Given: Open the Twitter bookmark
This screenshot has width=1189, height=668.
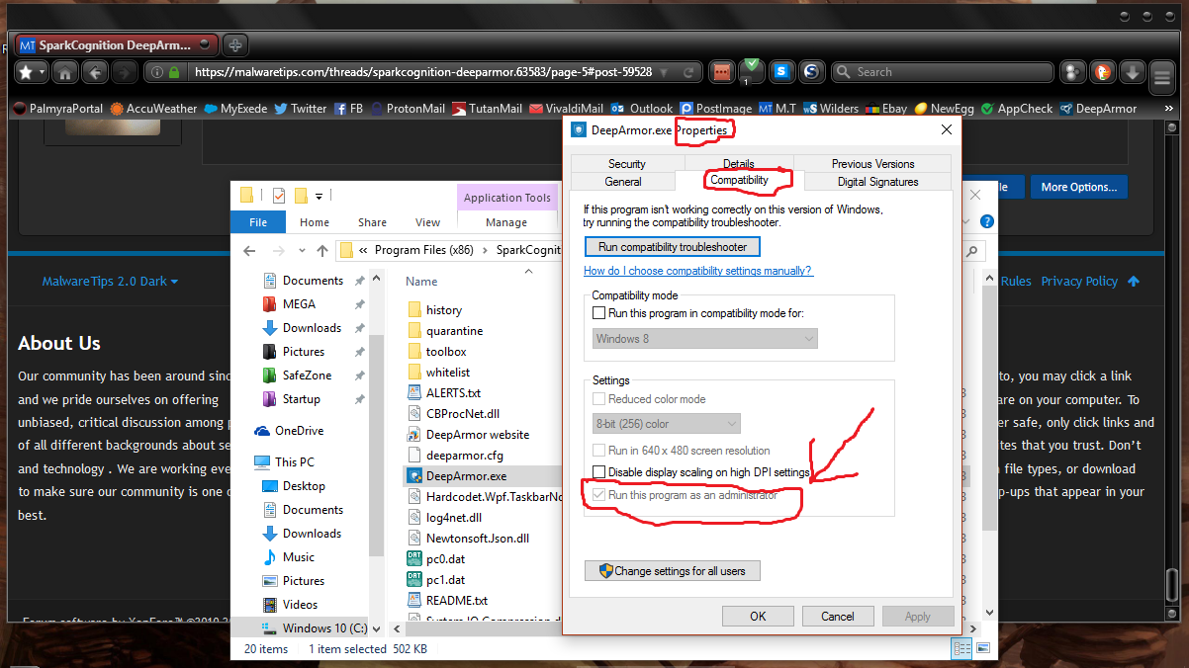Looking at the screenshot, I should (300, 109).
